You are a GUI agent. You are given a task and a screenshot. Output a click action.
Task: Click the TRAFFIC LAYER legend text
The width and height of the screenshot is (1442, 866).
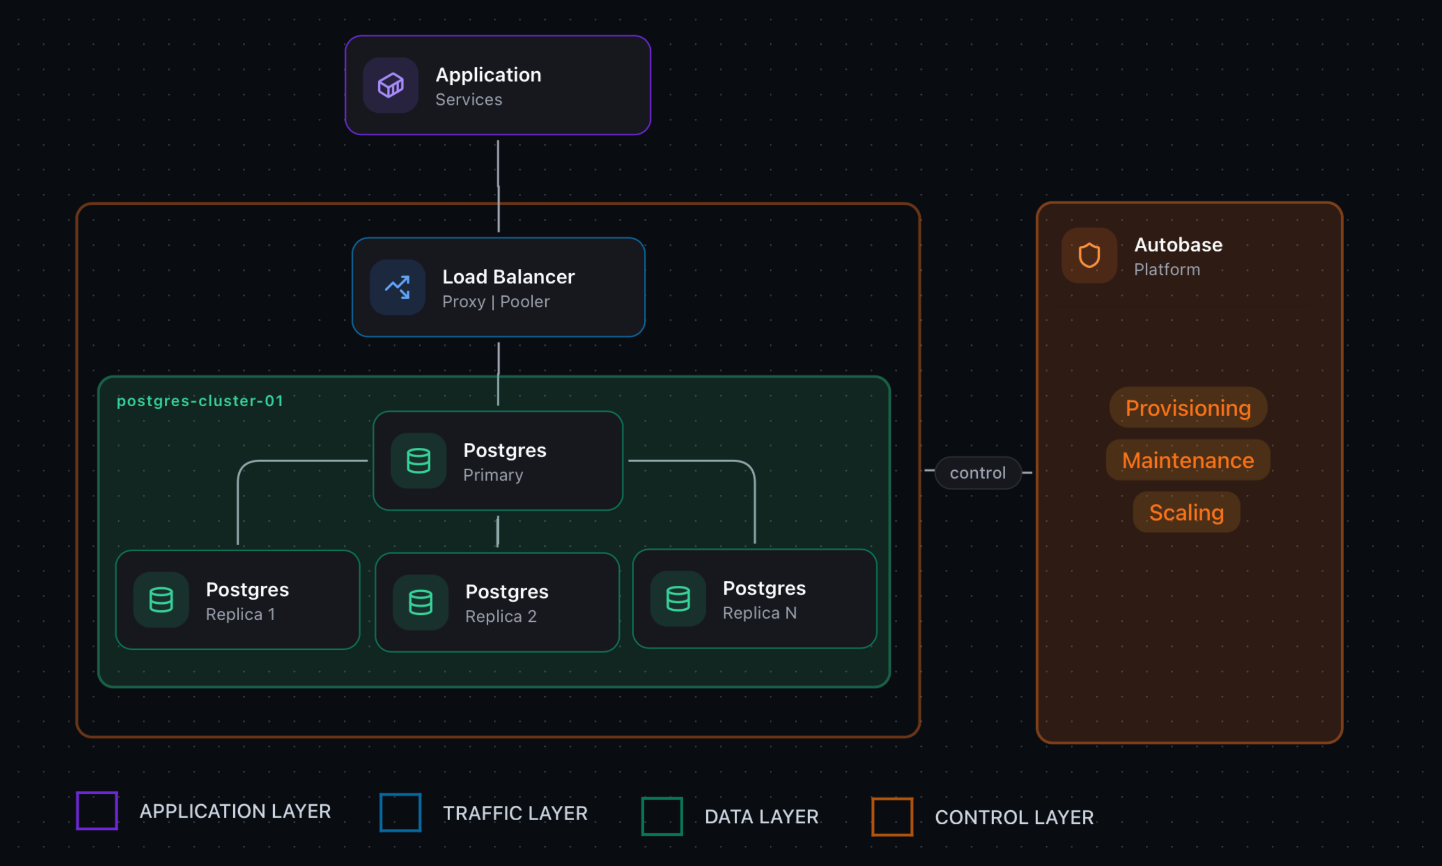pyautogui.click(x=515, y=813)
